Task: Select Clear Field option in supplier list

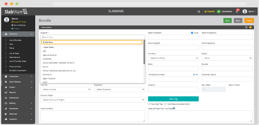Action: pyautogui.click(x=49, y=47)
